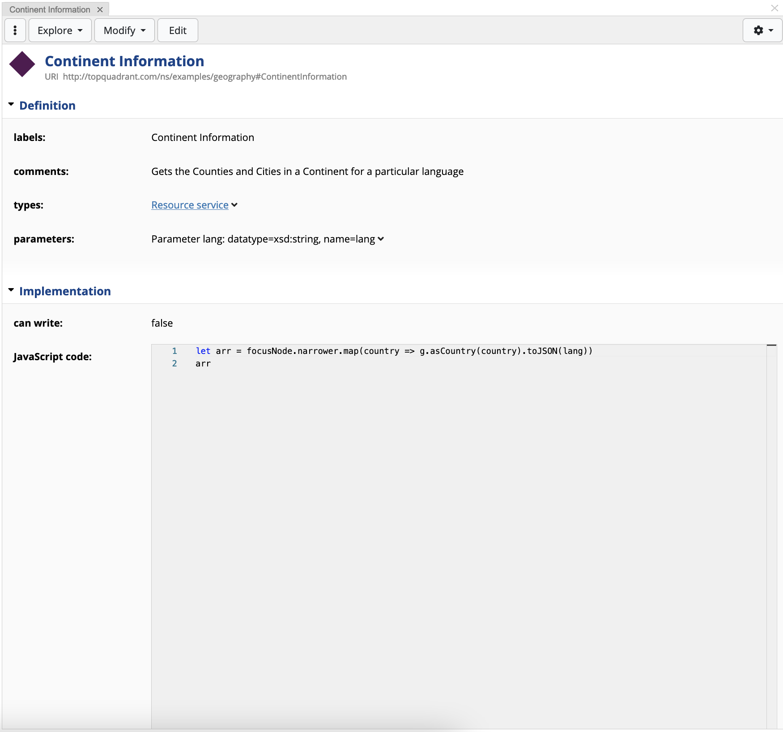Click line 1 of the JavaScript code
This screenshot has width=783, height=732.
click(394, 351)
